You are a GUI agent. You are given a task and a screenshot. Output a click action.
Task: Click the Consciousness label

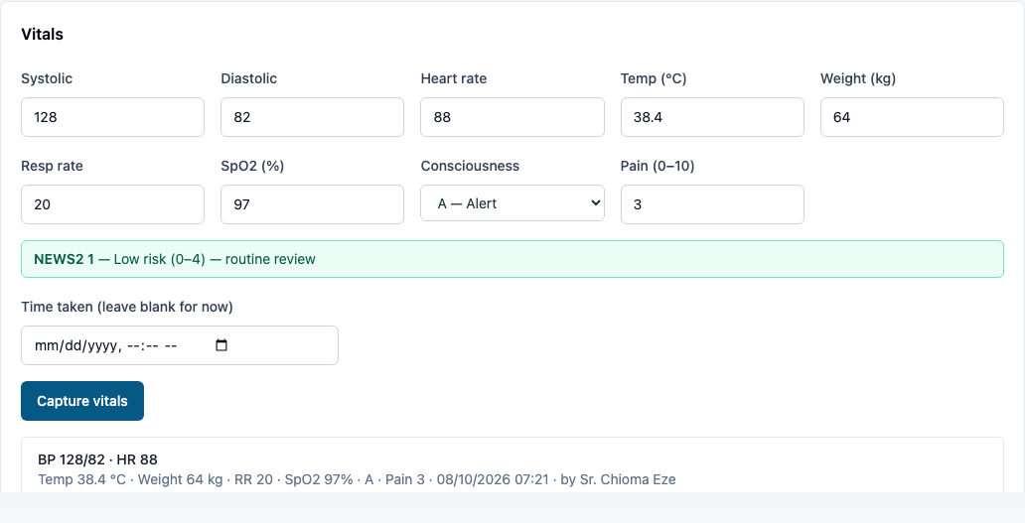point(470,166)
